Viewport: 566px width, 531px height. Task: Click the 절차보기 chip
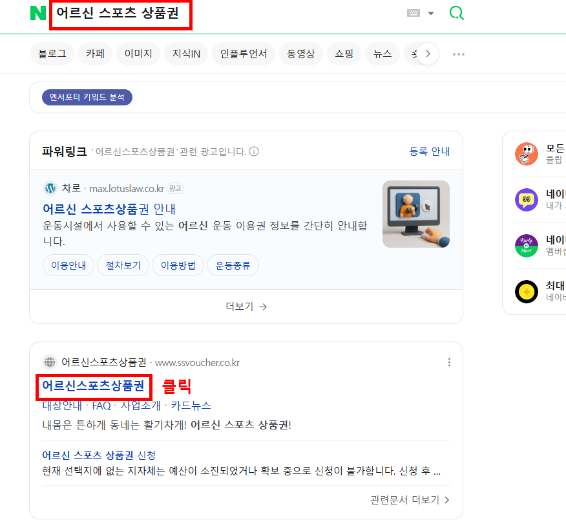coord(123,265)
